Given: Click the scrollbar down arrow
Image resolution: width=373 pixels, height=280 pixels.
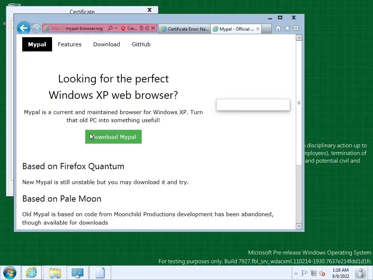Looking at the screenshot, I should click(x=299, y=226).
